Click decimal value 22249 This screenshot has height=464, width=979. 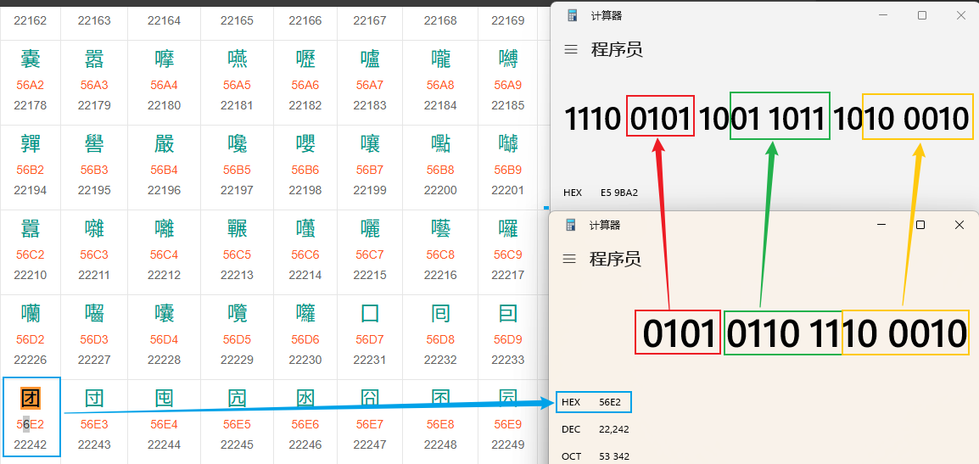click(508, 444)
